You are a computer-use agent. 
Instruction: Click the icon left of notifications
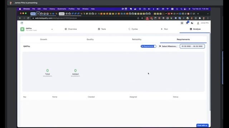coord(182,23)
